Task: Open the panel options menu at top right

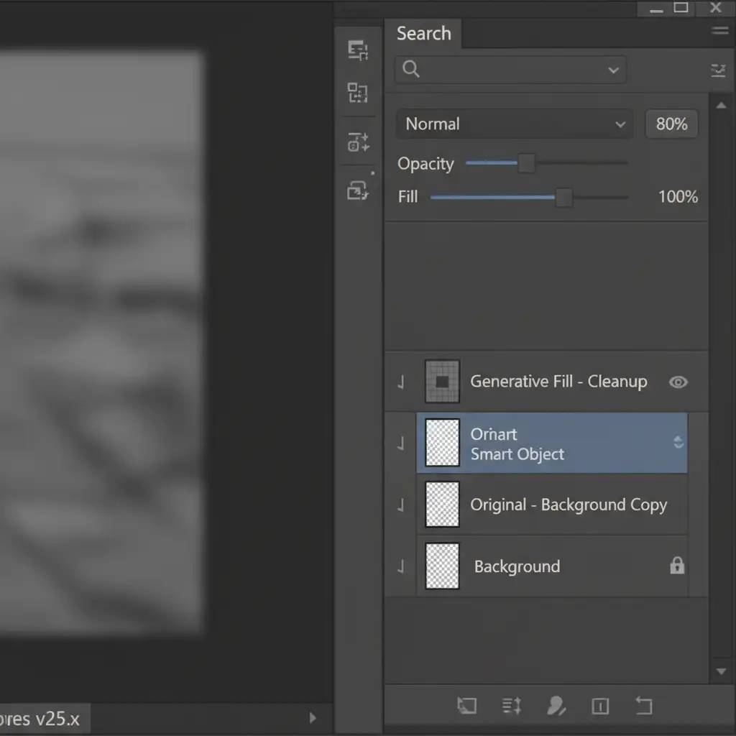Action: [719, 31]
